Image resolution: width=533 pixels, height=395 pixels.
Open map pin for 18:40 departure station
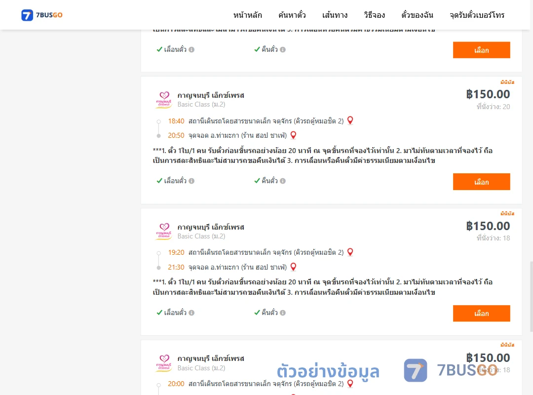[350, 120]
